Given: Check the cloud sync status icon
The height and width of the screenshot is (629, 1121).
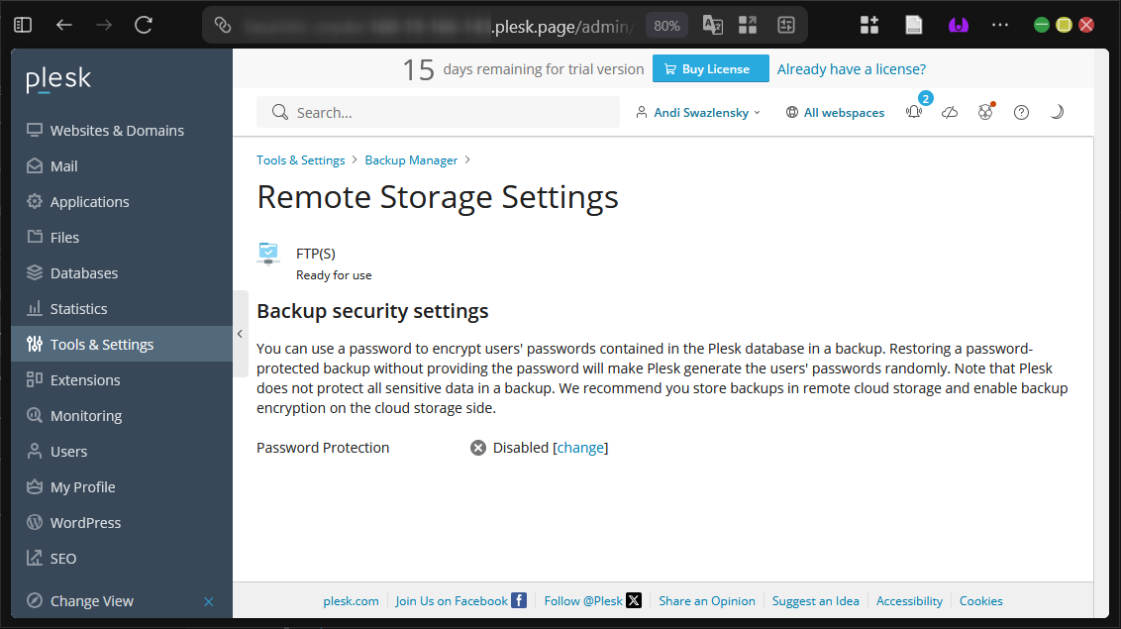Looking at the screenshot, I should click(x=950, y=112).
